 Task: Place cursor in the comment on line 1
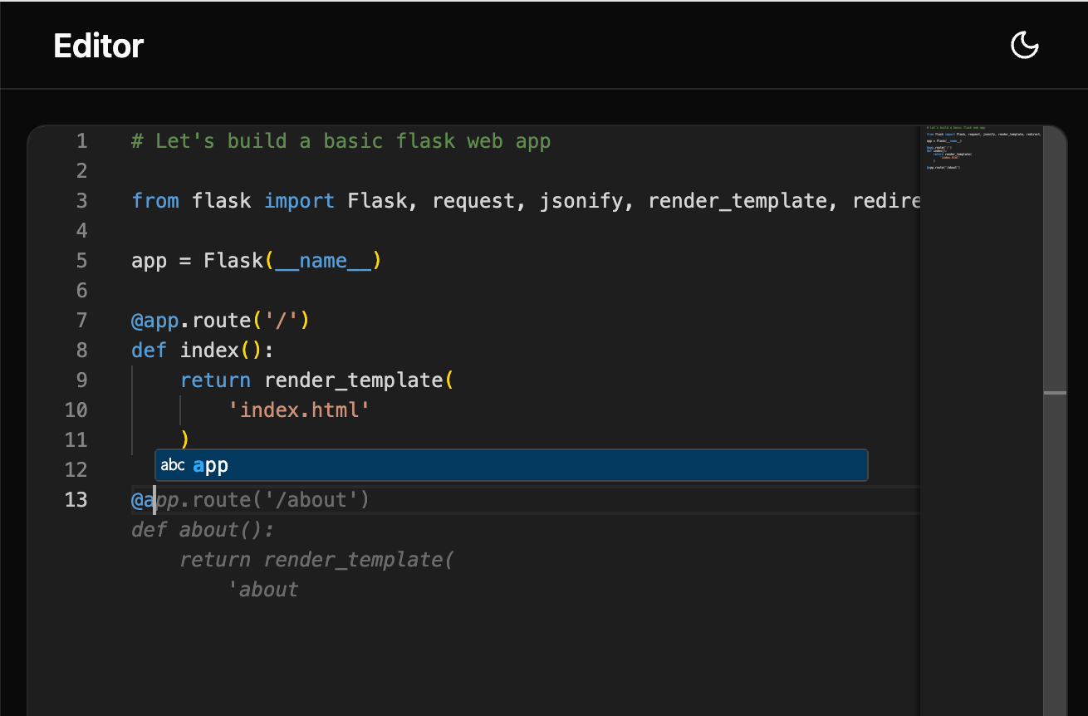(341, 141)
